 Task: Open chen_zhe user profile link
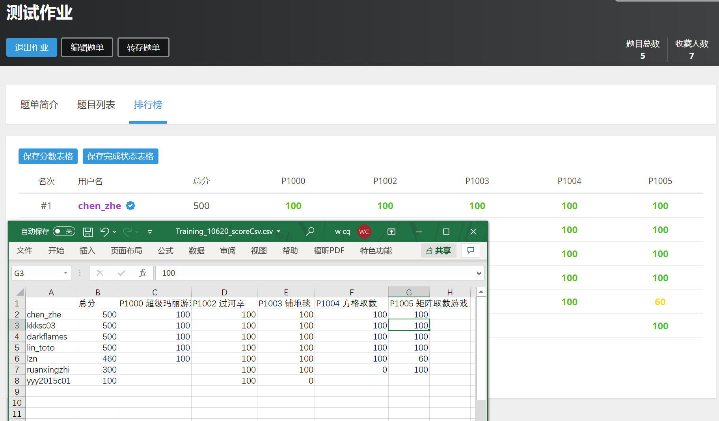100,206
